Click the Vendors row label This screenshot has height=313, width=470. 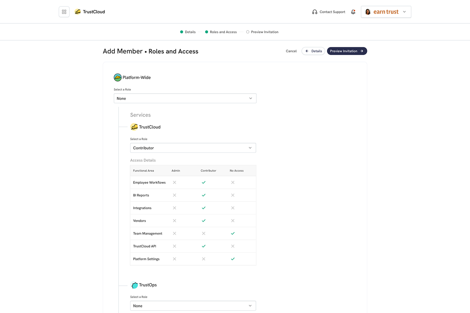[139, 221]
